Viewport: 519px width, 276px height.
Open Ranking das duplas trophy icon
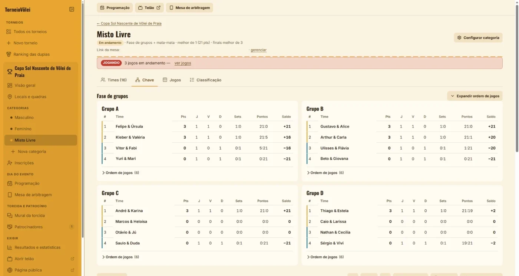coord(9,54)
